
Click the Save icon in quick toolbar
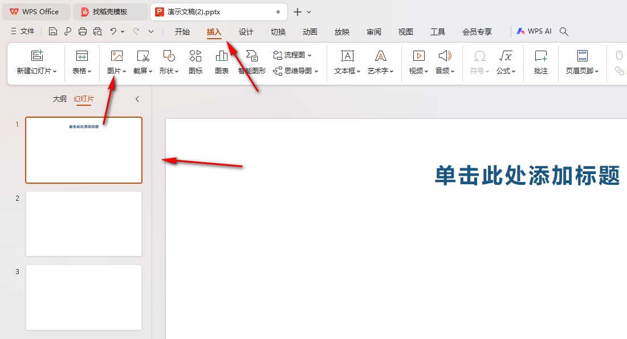[53, 31]
